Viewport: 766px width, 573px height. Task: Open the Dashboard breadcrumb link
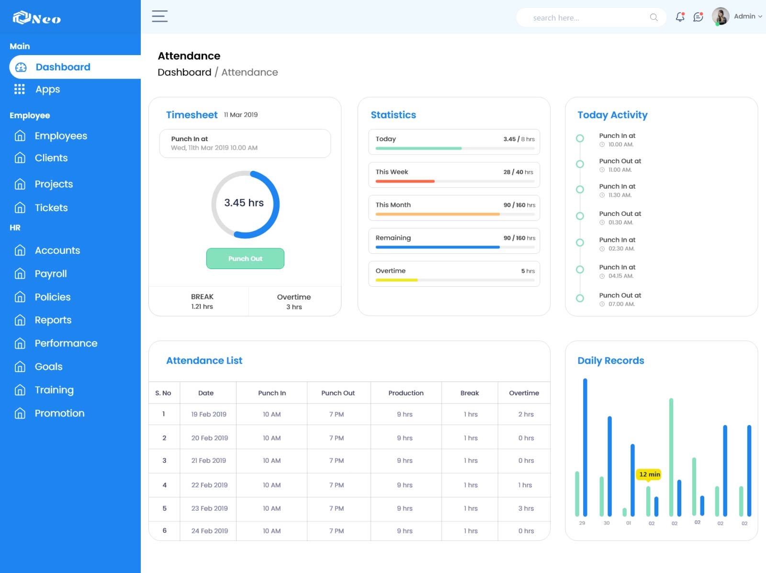pyautogui.click(x=185, y=72)
